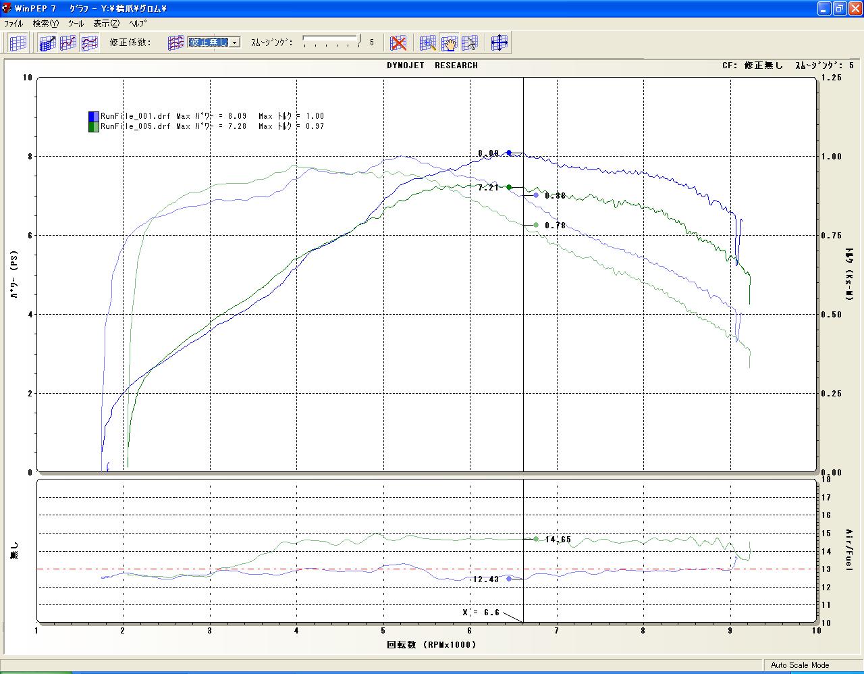Click the X = 6.6 cursor label
864x674 pixels.
pos(481,613)
